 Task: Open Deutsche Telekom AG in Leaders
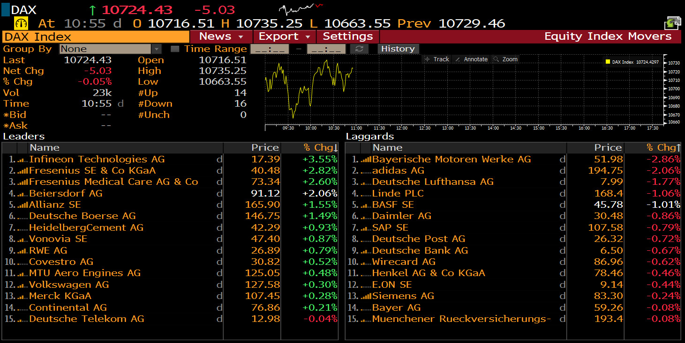(x=87, y=319)
